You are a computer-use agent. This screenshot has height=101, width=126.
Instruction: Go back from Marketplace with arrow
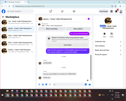(3, 17)
